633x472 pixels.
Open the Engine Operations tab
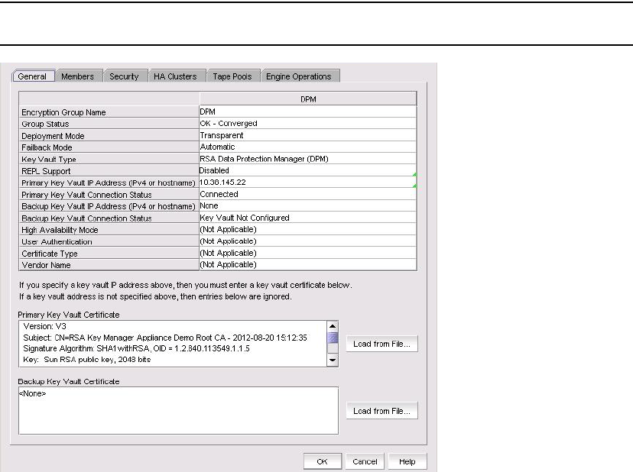coord(298,76)
